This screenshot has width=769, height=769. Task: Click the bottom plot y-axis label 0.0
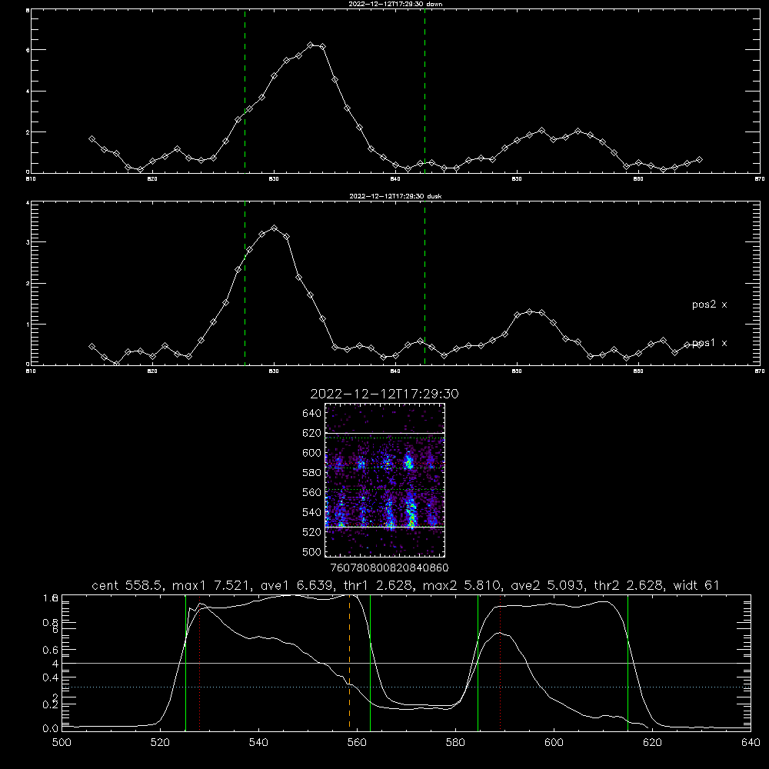tap(51, 728)
